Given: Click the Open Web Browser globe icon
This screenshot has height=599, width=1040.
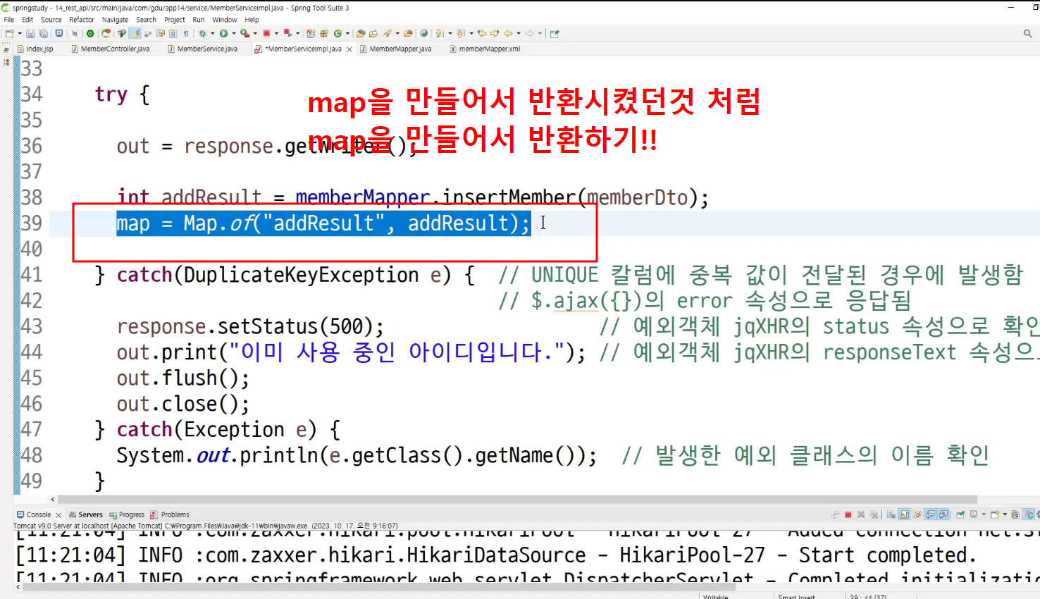Looking at the screenshot, I should 423,33.
